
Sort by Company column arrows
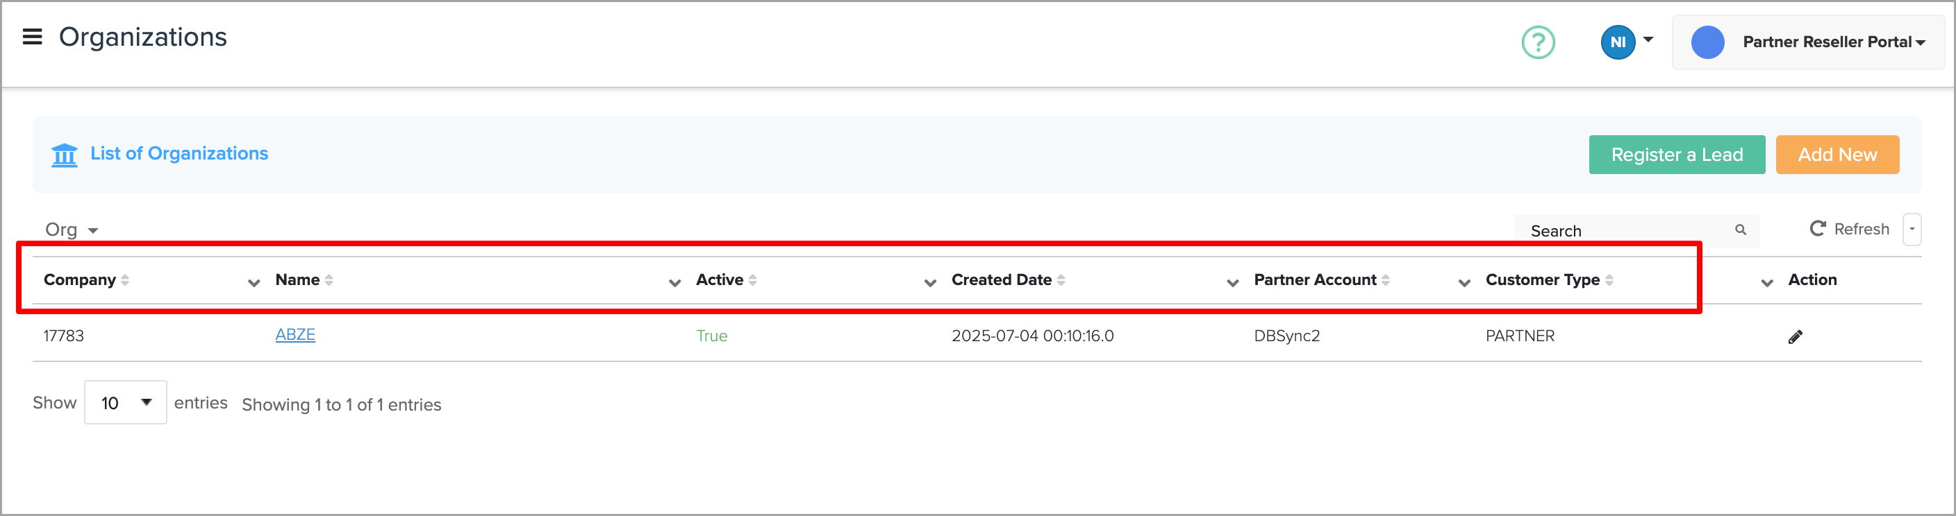click(125, 280)
